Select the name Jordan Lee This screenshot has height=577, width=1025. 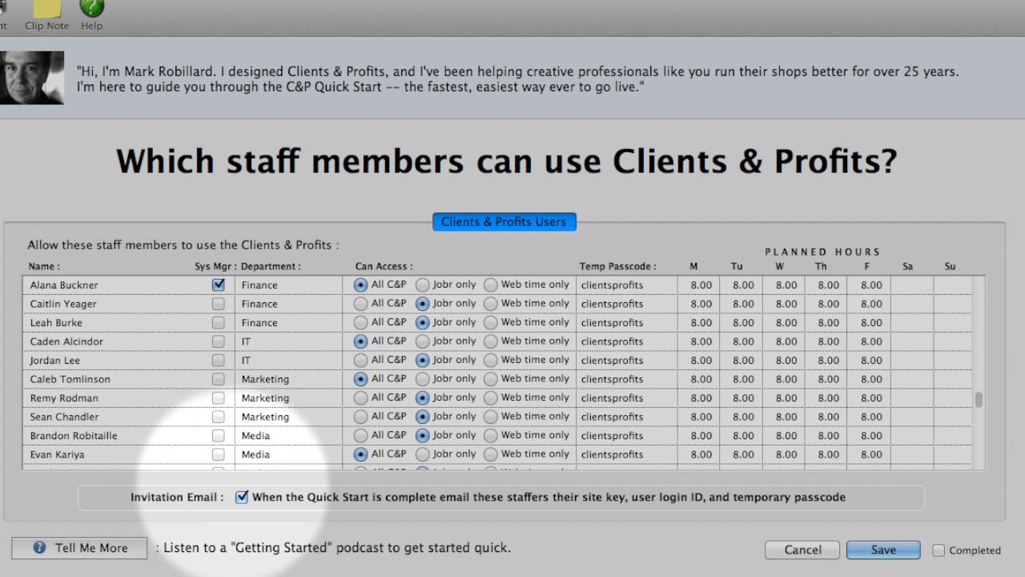[x=55, y=361]
